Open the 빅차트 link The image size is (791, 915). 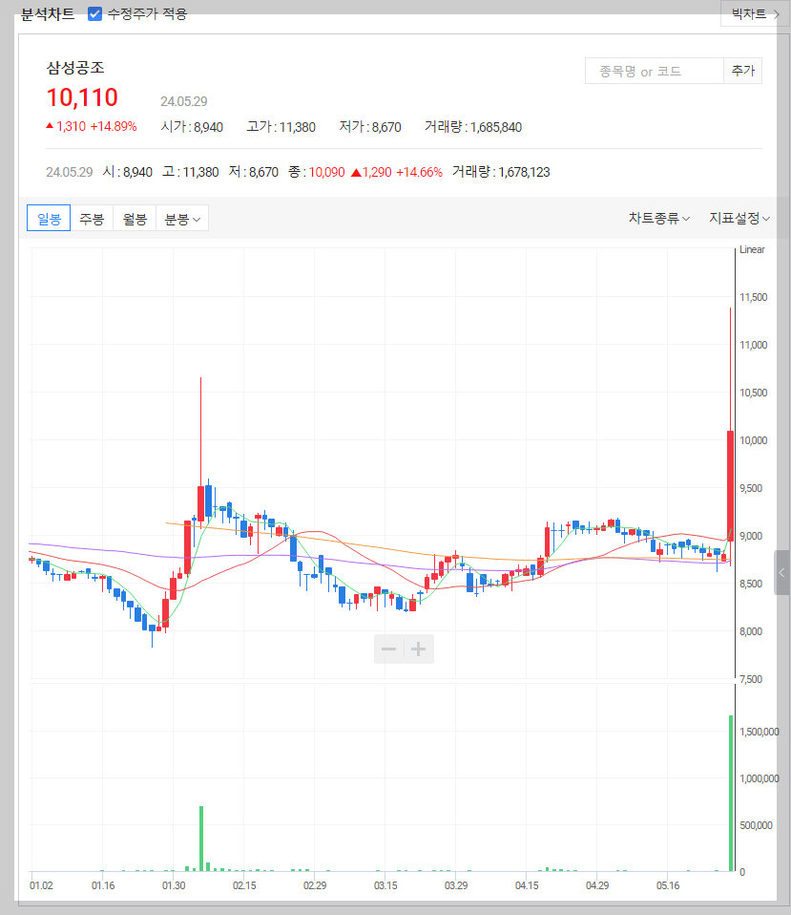tap(755, 13)
